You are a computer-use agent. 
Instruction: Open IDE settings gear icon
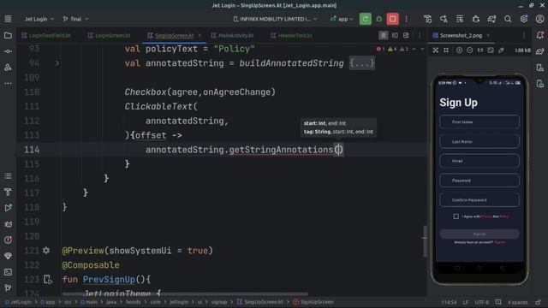[x=523, y=19]
